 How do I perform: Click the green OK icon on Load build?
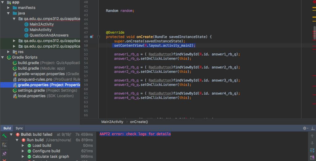(29, 146)
